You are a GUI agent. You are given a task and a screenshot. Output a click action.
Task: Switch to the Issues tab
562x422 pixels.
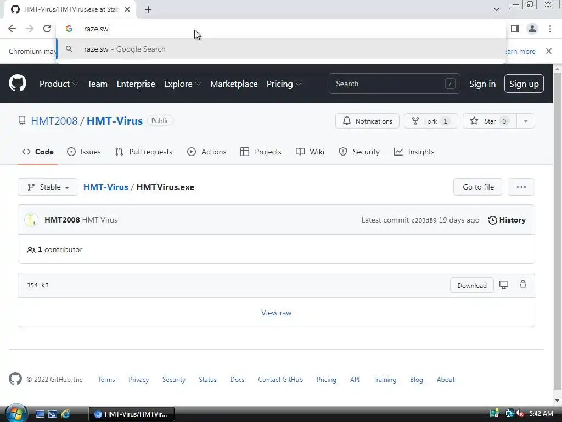coord(84,152)
